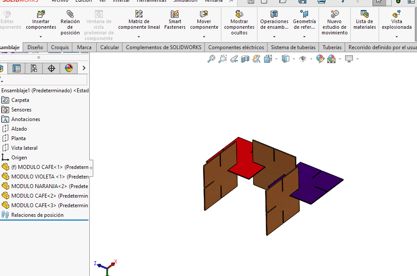Click Zoom to area icon
The image size is (417, 276).
pos(222,59)
